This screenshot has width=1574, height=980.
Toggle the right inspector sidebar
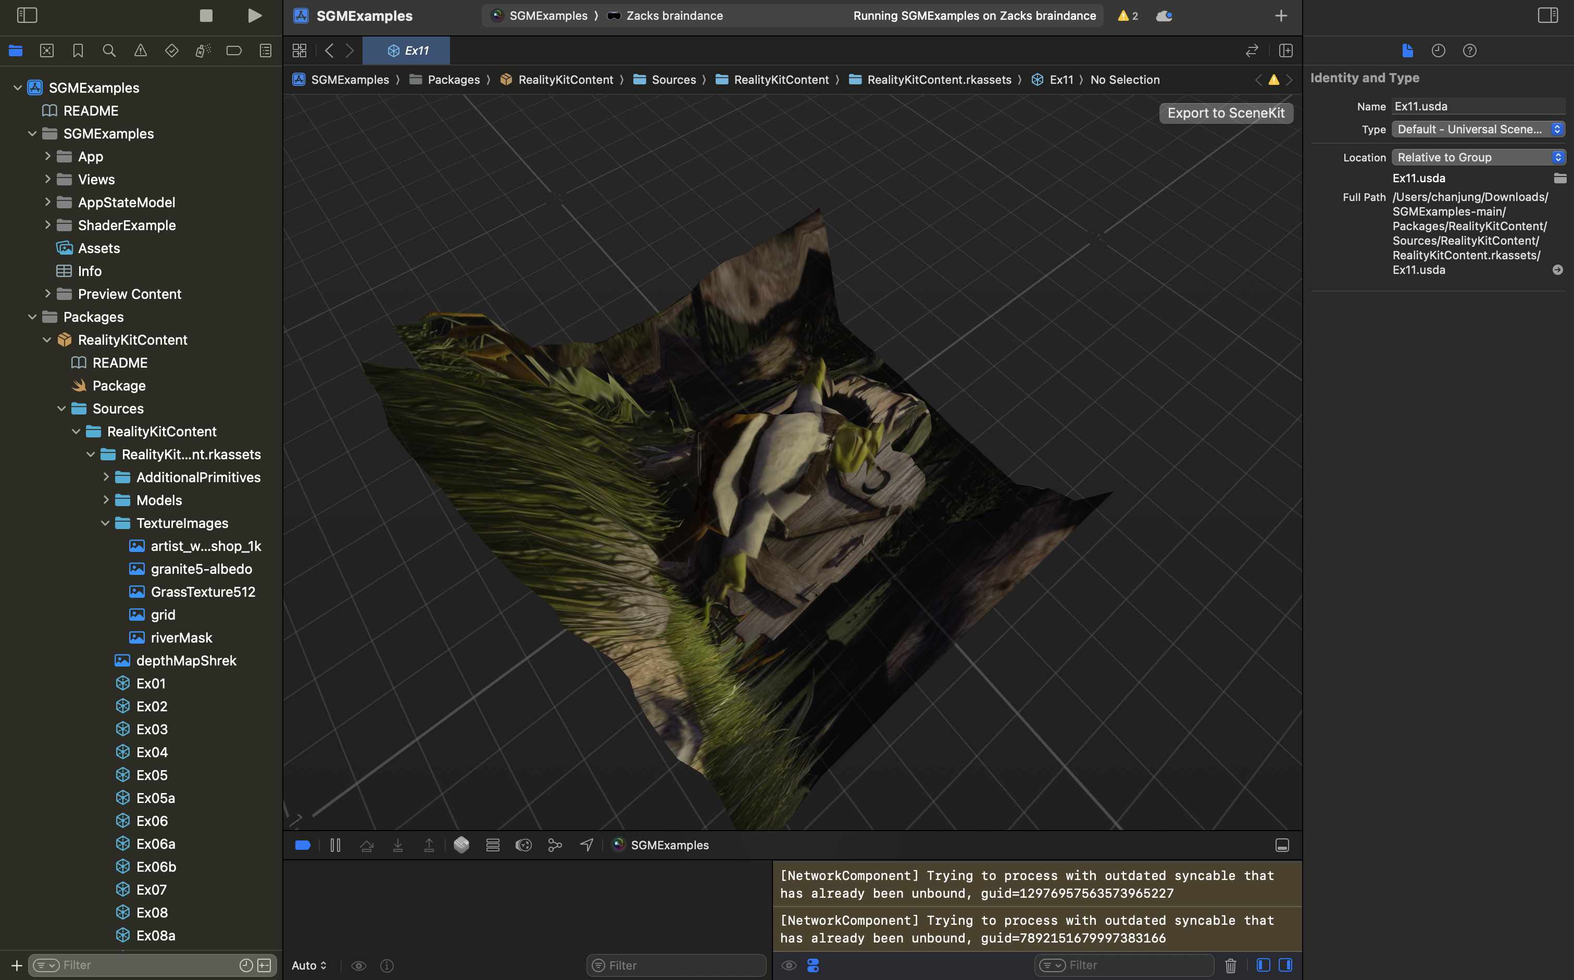click(1547, 16)
